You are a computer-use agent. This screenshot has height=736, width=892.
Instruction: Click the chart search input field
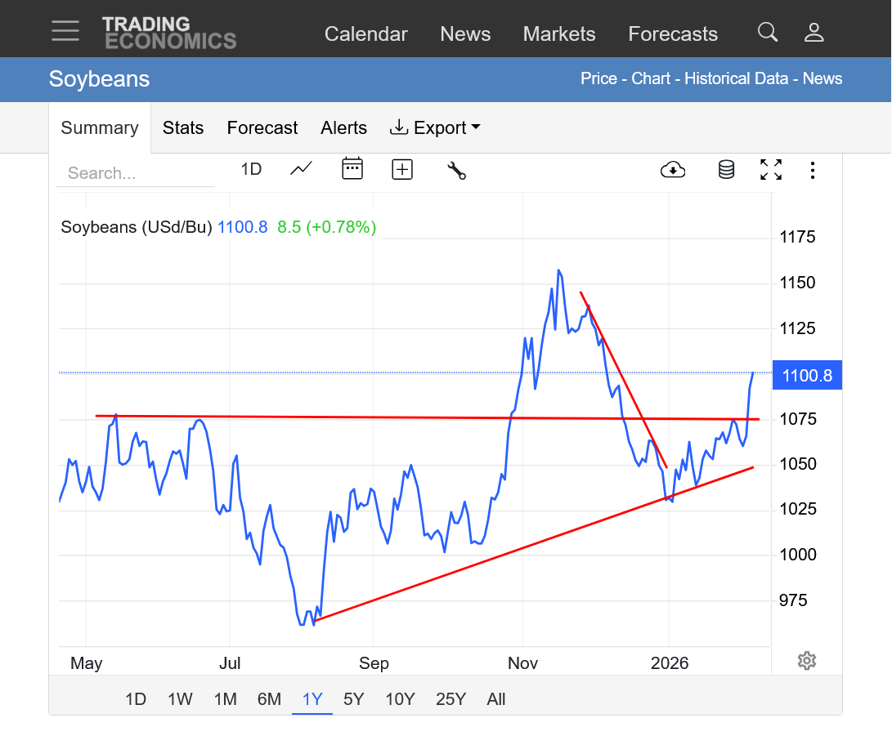coord(135,173)
